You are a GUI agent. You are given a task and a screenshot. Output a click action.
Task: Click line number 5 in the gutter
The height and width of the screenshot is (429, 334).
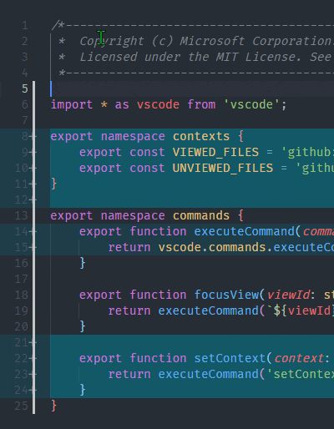[x=25, y=88]
